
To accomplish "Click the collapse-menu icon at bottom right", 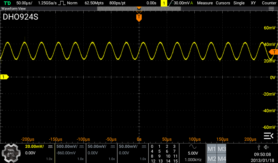I will click(x=268, y=136).
